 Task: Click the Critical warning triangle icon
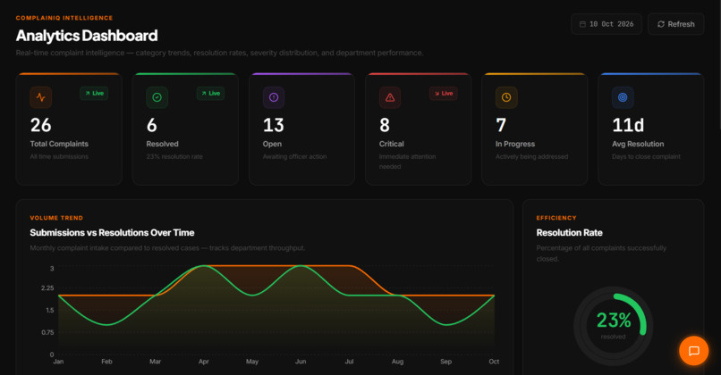390,97
